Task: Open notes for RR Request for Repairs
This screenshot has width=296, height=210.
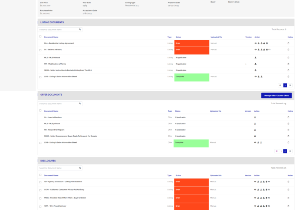Action: [x=289, y=130]
